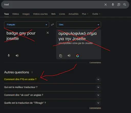Clear the French source text
This screenshot has height=113, width=131.
pyautogui.click(x=48, y=33)
